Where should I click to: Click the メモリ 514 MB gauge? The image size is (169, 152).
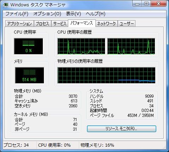tap(29, 75)
